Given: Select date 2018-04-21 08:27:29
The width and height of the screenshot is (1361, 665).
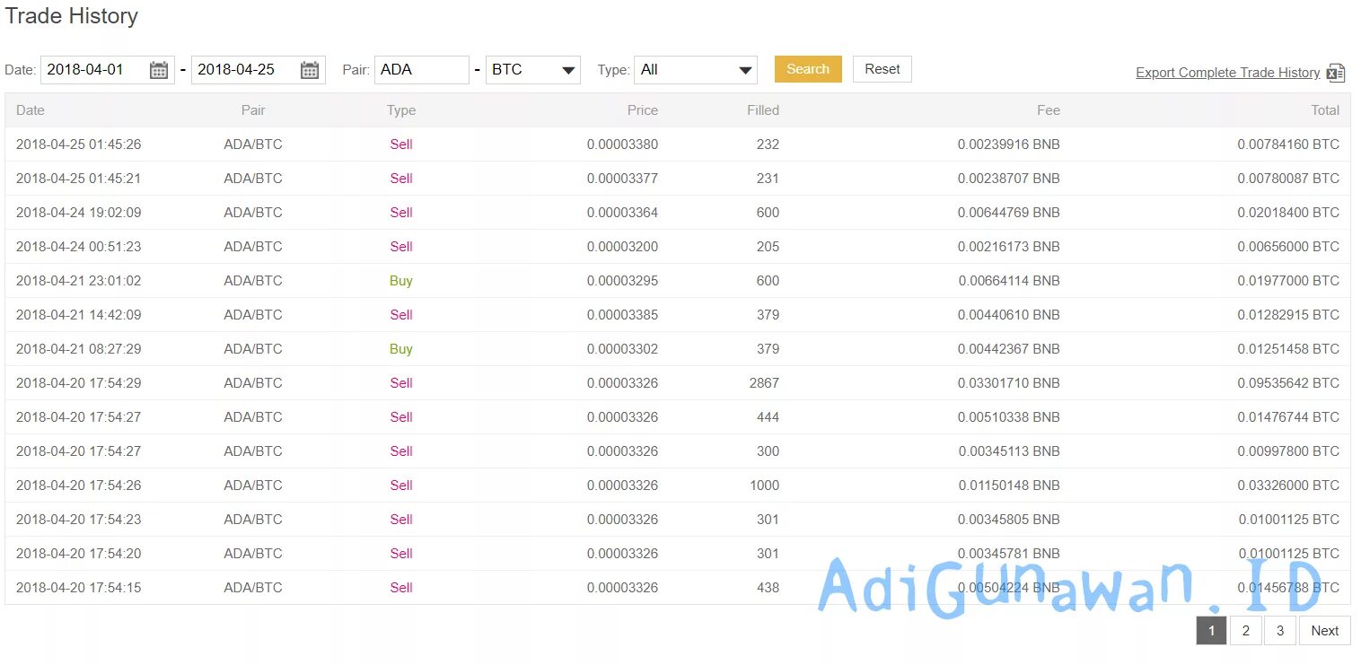Looking at the screenshot, I should [x=79, y=349].
